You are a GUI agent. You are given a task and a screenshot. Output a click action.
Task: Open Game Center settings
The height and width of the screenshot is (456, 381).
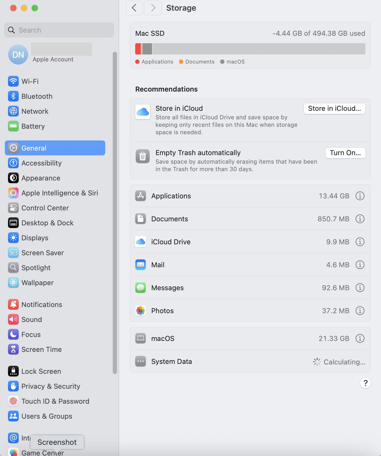(55, 452)
